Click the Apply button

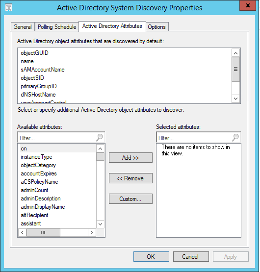(x=231, y=256)
